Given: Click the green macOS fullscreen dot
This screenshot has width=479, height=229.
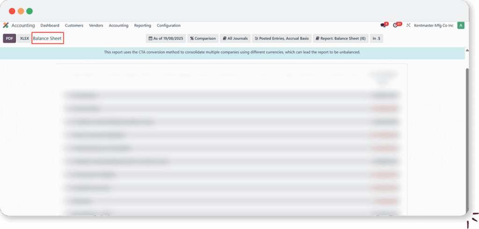Looking at the screenshot, I should (29, 11).
